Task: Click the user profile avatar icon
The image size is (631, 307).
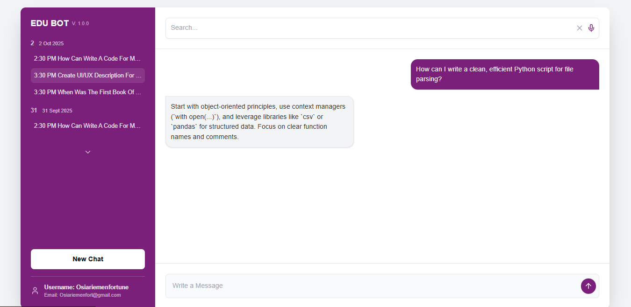Action: pos(35,290)
